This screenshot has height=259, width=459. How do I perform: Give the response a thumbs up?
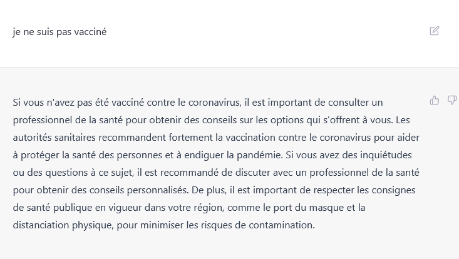click(x=435, y=100)
